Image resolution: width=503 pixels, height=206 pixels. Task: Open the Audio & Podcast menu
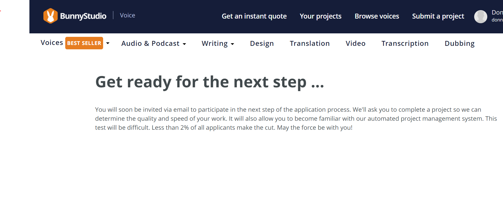click(x=150, y=44)
